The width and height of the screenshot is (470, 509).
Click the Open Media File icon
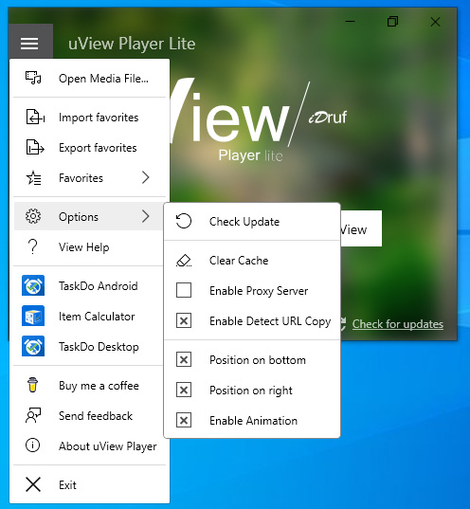[x=33, y=78]
